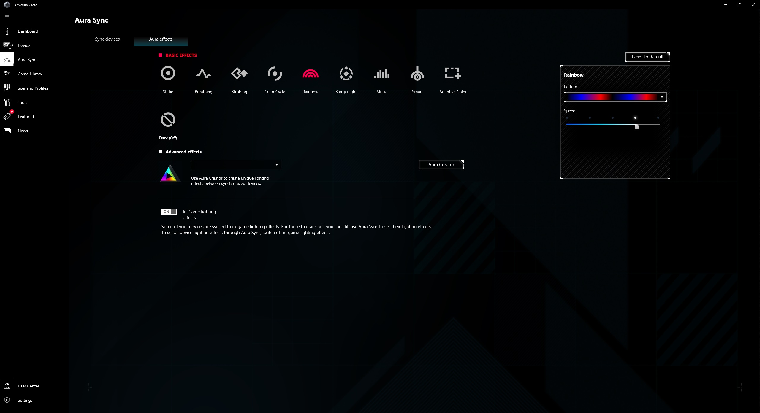Switch to the Sync devices tab
Image resolution: width=760 pixels, height=413 pixels.
pos(107,39)
